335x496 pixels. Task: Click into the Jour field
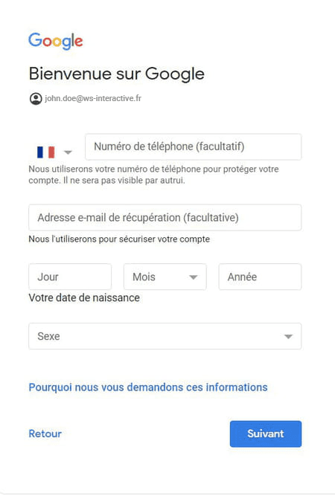70,277
